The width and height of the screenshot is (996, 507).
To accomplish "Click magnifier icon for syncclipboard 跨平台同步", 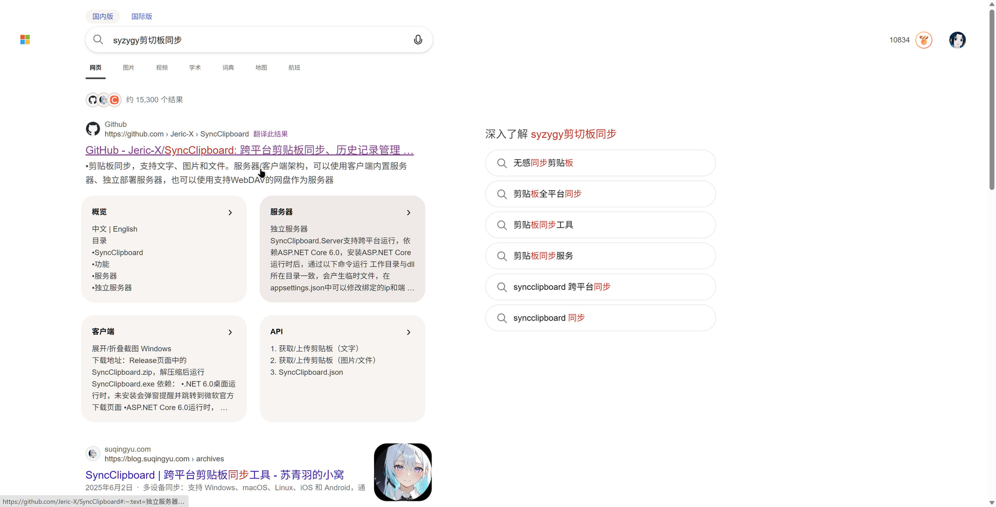I will click(x=502, y=287).
